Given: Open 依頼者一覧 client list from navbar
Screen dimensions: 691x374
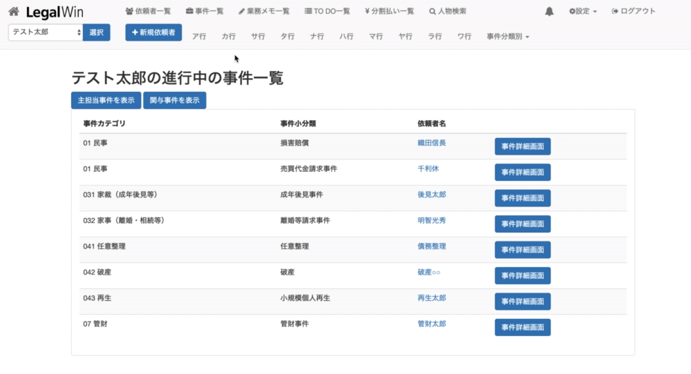Looking at the screenshot, I should pyautogui.click(x=148, y=12).
